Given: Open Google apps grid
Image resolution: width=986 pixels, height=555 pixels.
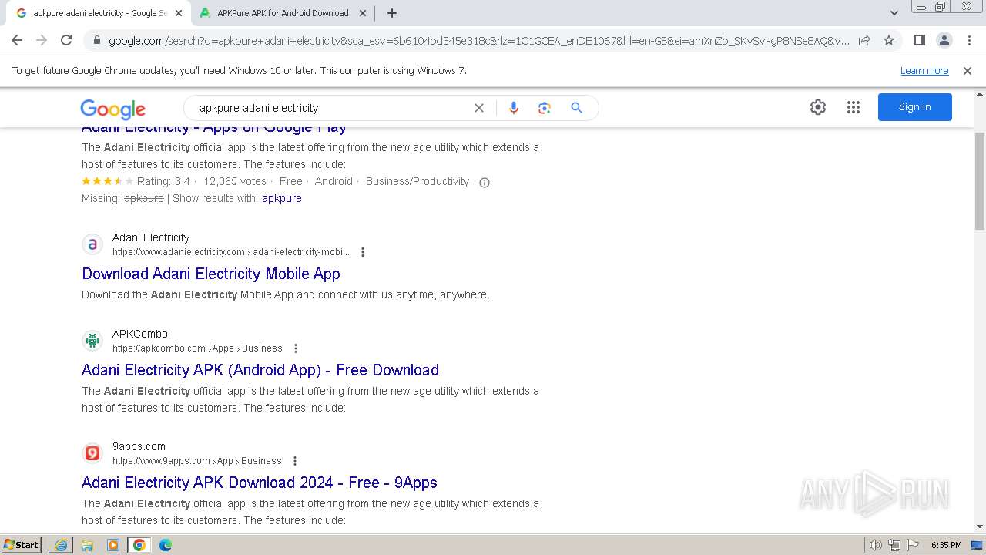Looking at the screenshot, I should (x=854, y=107).
